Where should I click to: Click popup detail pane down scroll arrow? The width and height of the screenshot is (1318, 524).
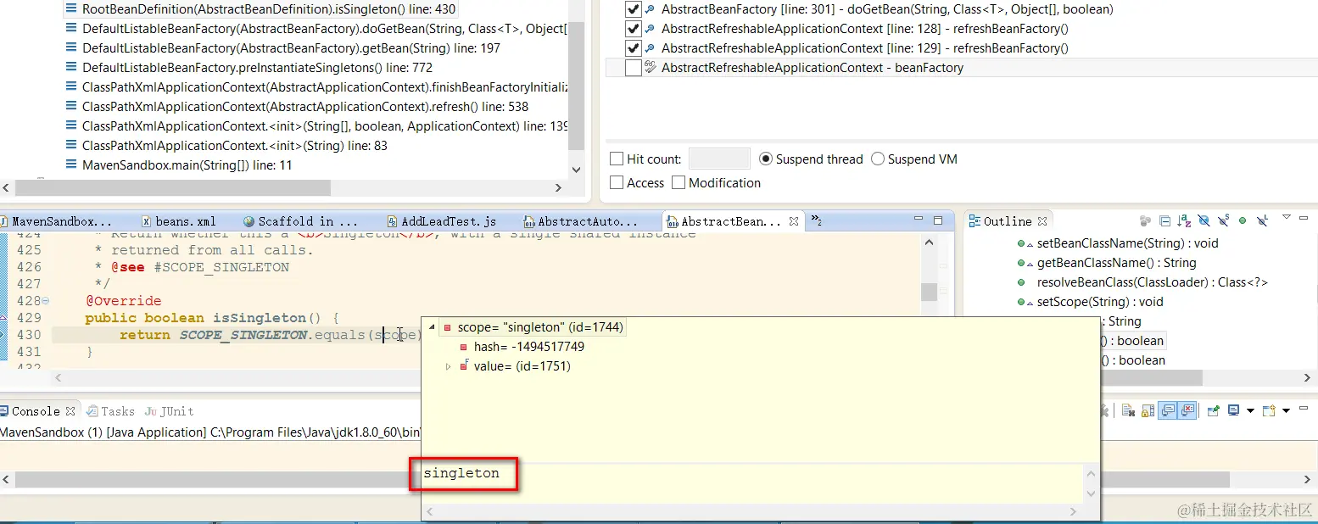[1092, 493]
